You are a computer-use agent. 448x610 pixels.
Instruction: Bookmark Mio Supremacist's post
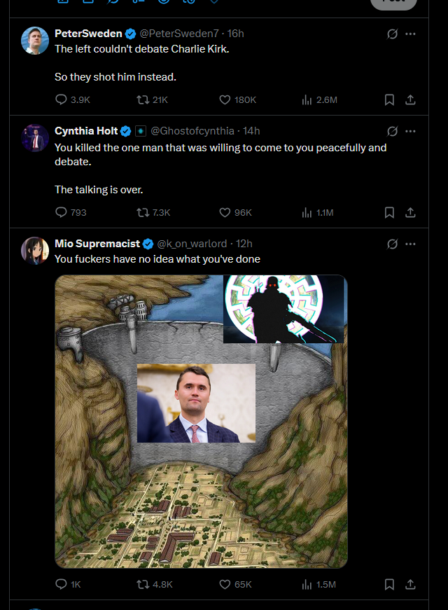[x=389, y=584]
